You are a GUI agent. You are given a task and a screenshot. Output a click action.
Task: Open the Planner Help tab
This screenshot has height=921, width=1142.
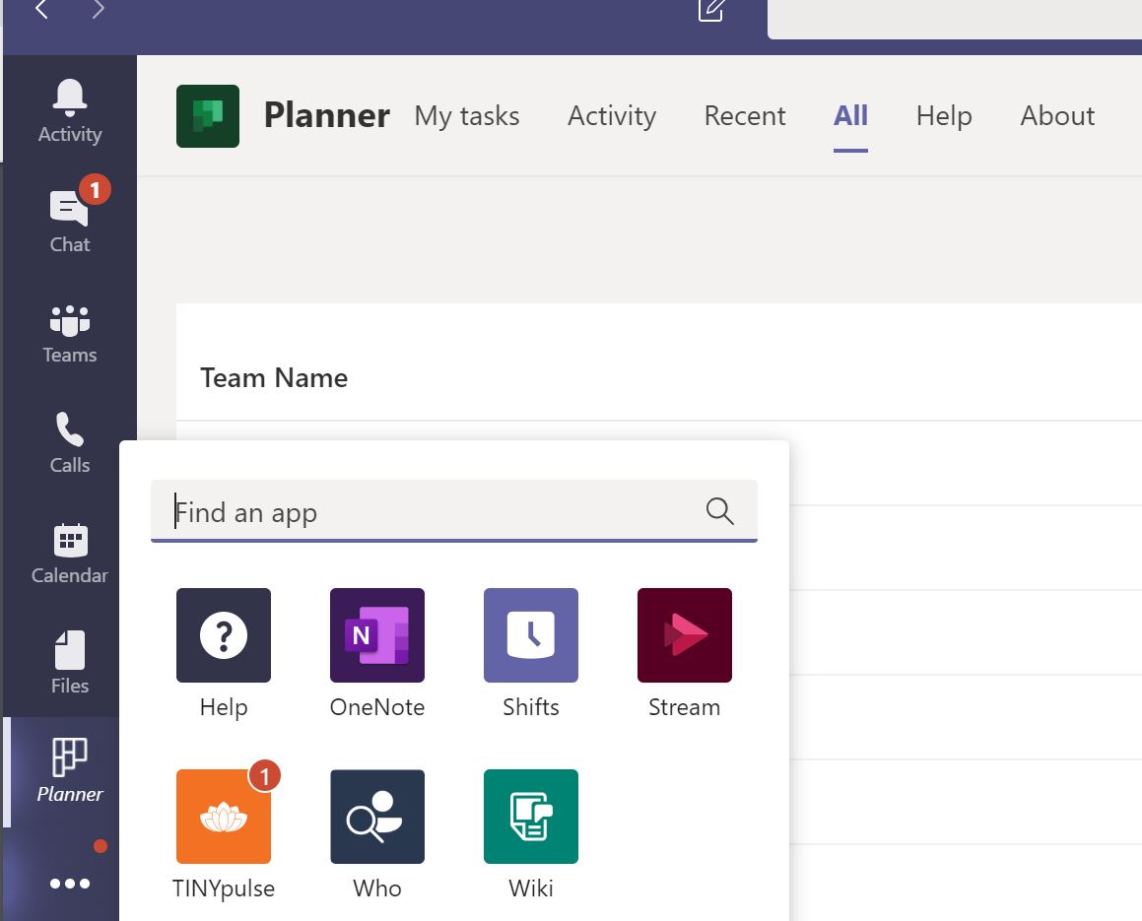[944, 116]
